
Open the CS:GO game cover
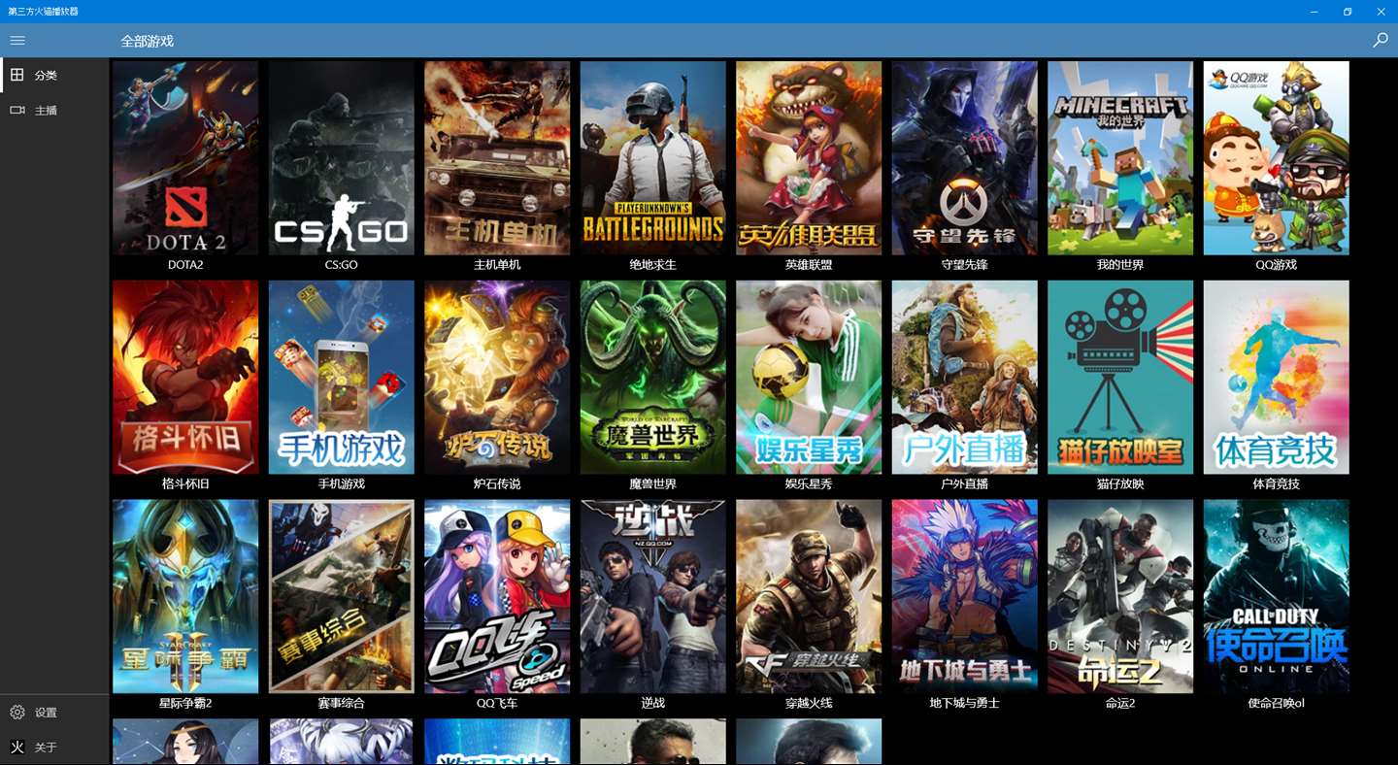point(342,158)
